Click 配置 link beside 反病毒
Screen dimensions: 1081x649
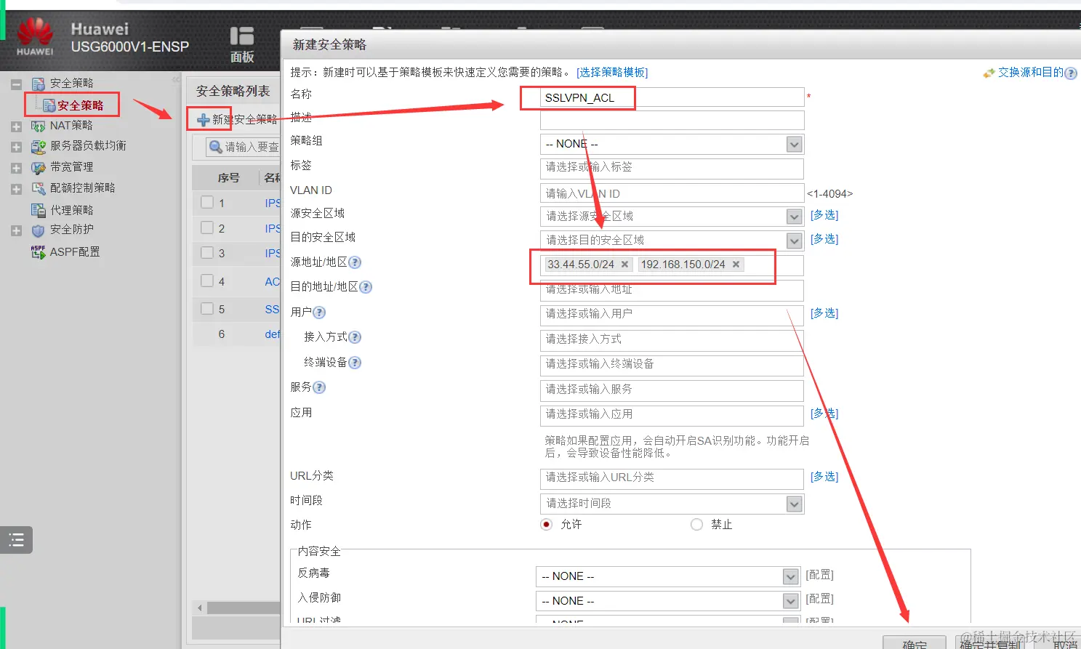coord(820,575)
